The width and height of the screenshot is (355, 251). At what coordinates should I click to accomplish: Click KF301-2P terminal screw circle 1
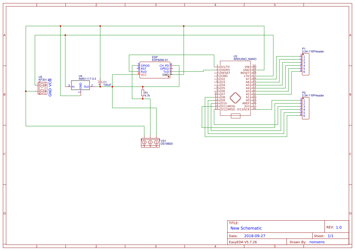(42, 85)
